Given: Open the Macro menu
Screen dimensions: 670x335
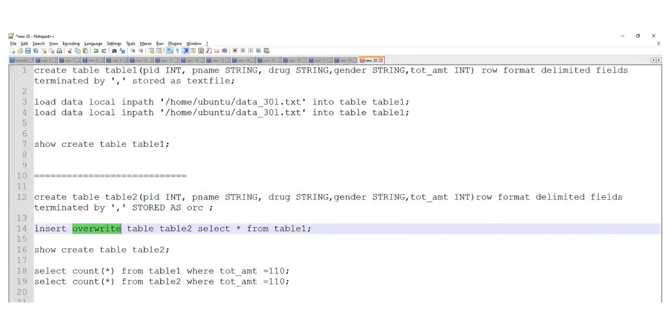Looking at the screenshot, I should pos(146,44).
